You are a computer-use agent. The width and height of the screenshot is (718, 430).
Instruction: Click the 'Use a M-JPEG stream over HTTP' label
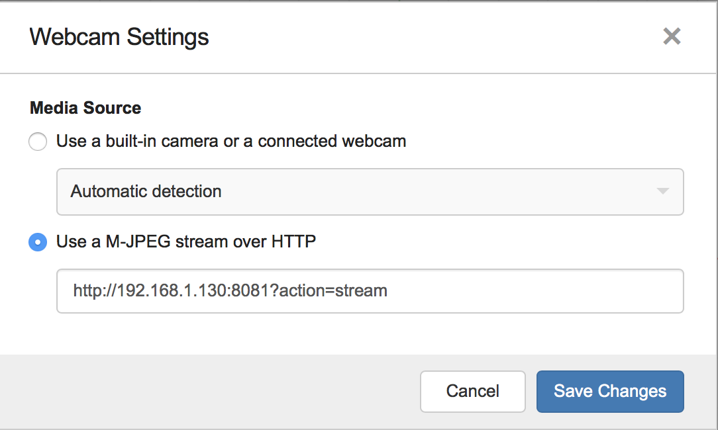(x=186, y=241)
